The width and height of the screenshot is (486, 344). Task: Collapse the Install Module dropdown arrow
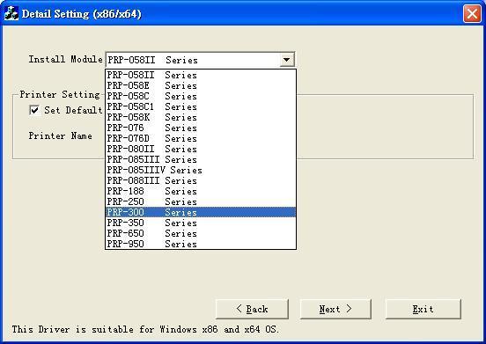pos(287,60)
